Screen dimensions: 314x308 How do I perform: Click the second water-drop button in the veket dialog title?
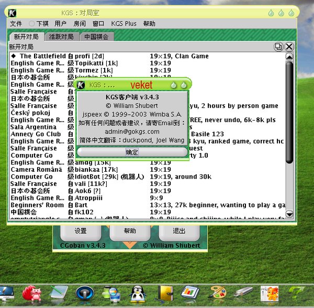(184, 85)
